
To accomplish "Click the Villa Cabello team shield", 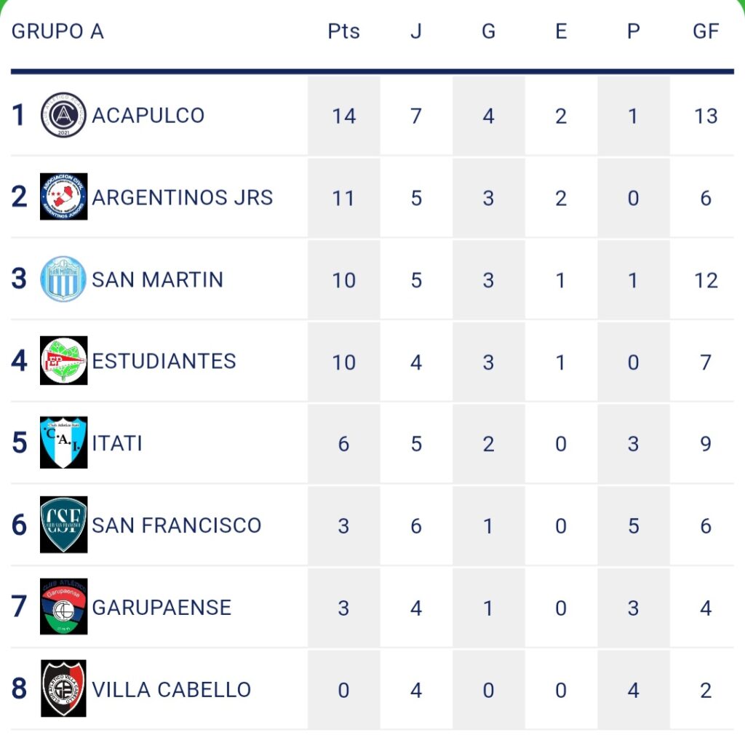I will [64, 688].
